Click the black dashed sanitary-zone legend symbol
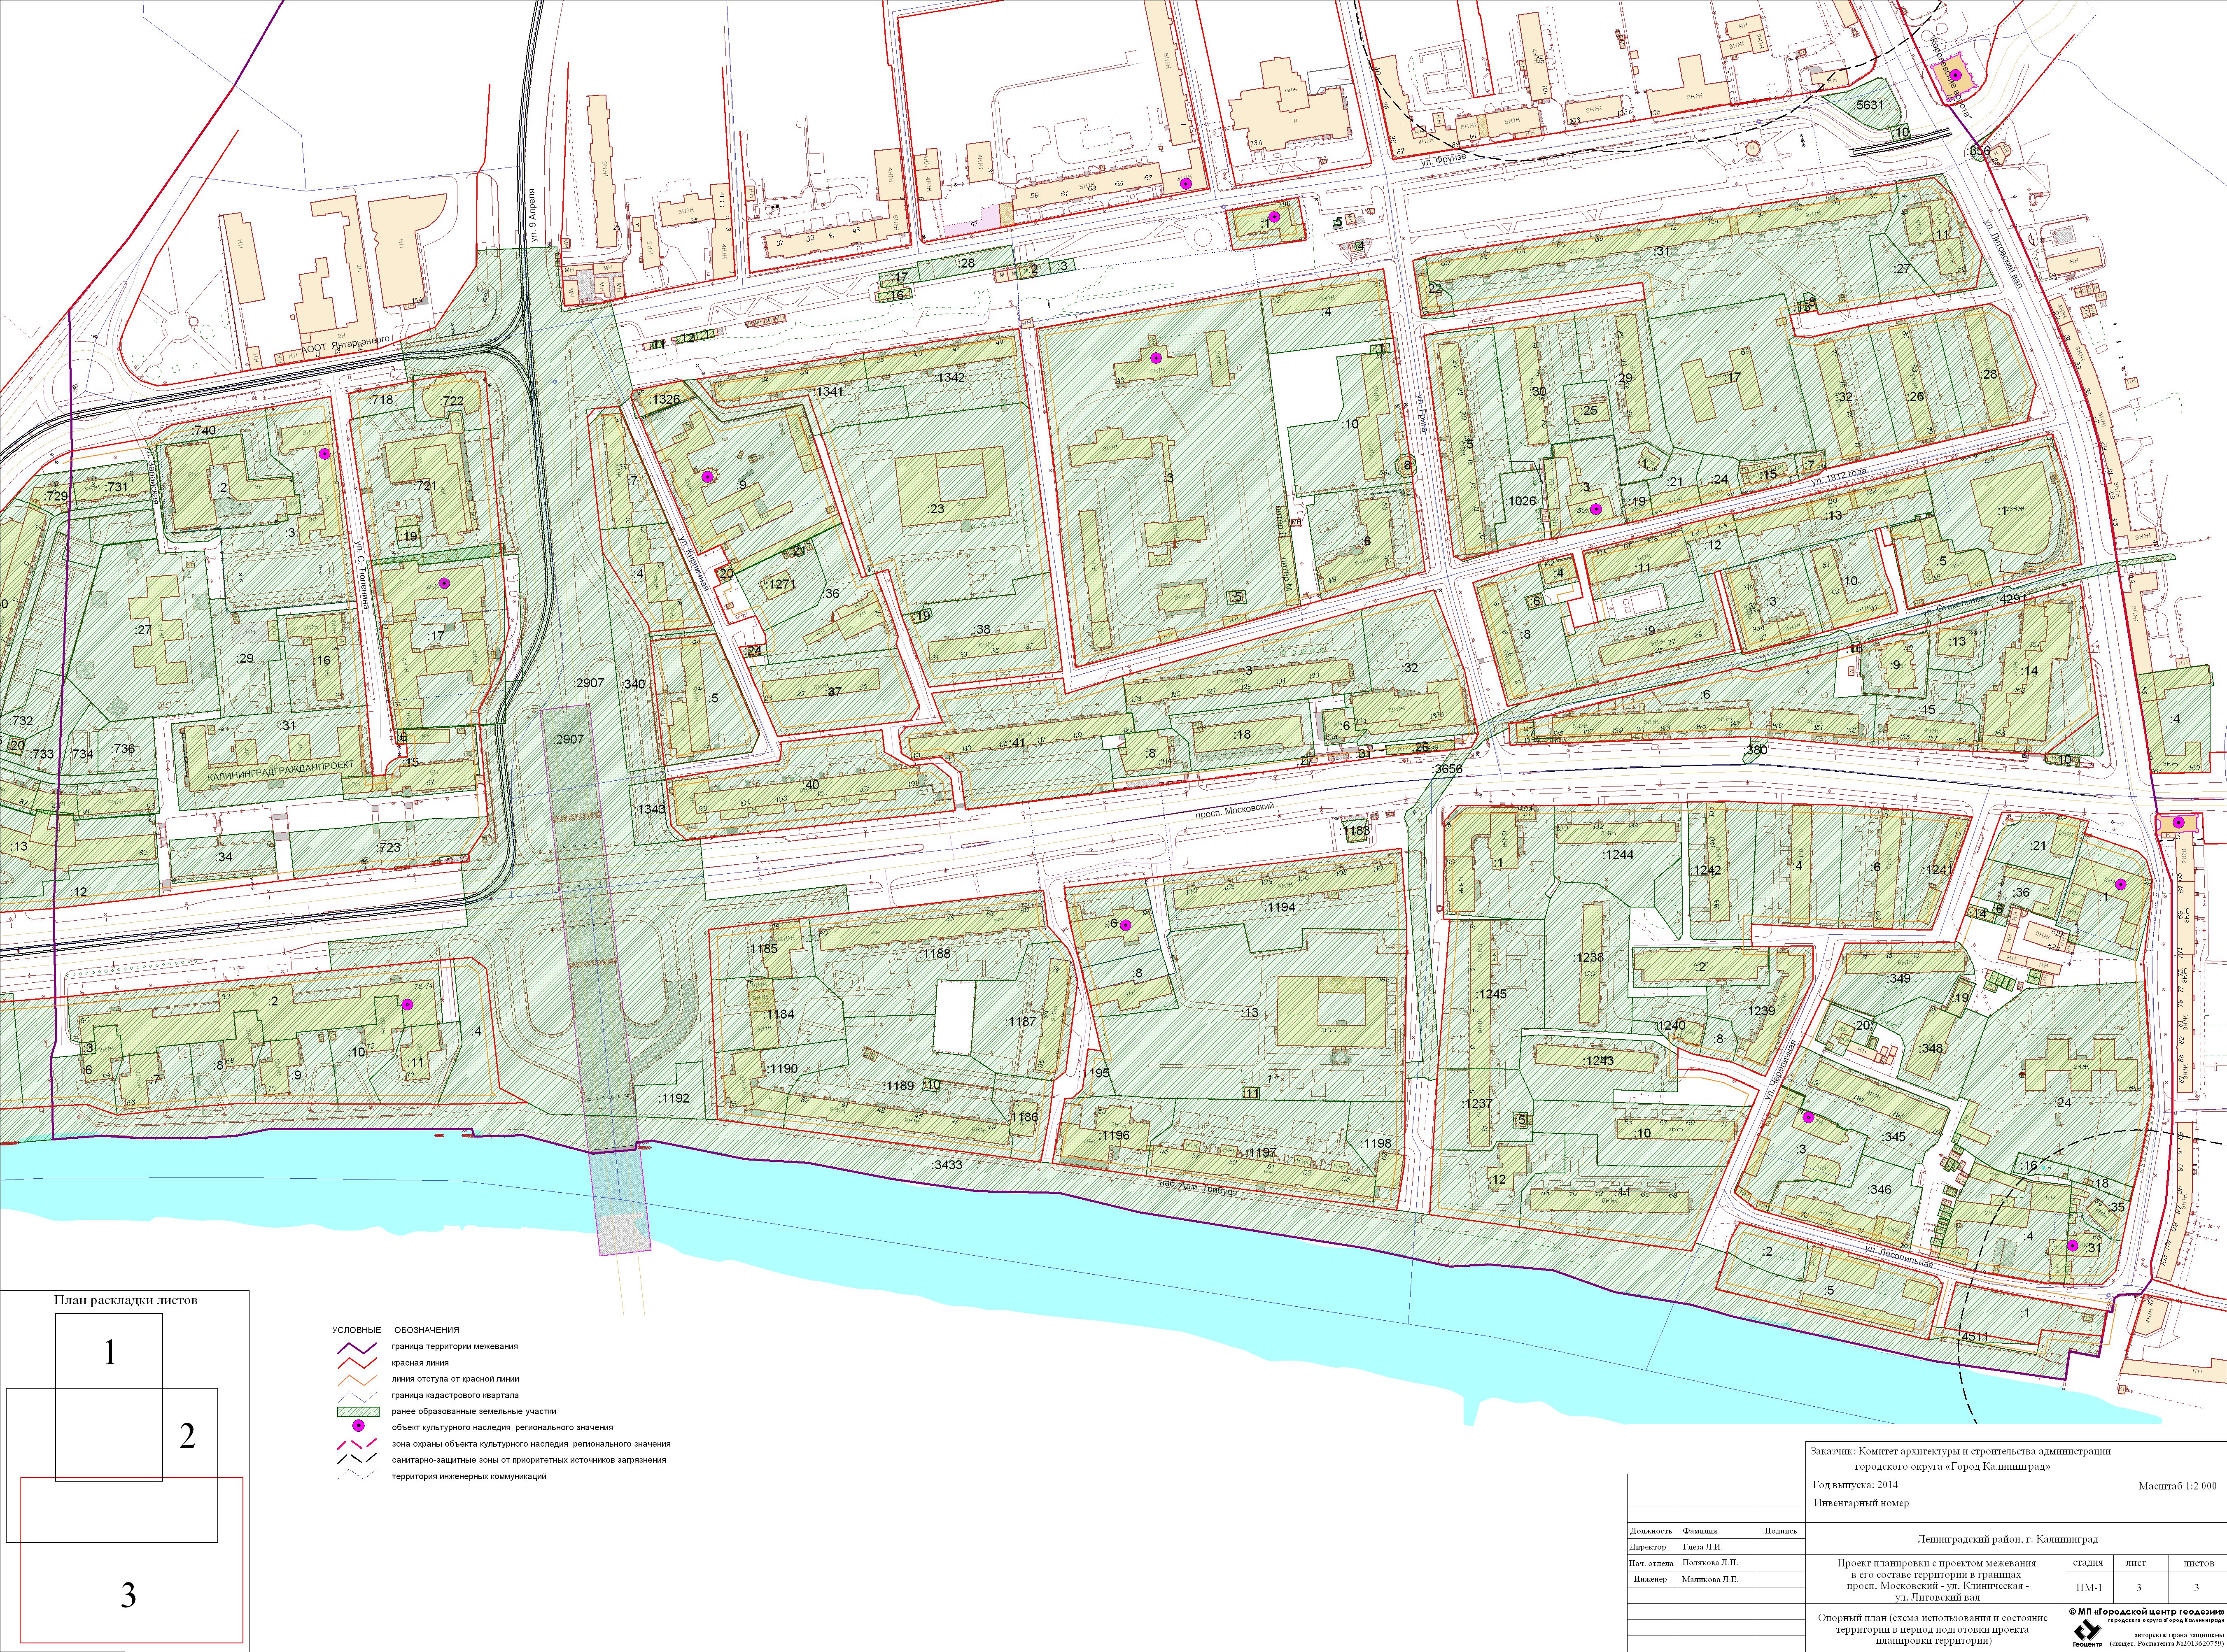This screenshot has width=2227, height=1652. 357,1460
